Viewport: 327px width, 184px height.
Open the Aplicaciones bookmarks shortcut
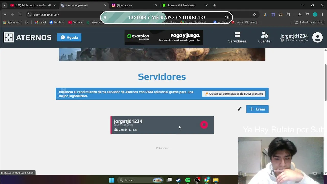tap(12, 22)
